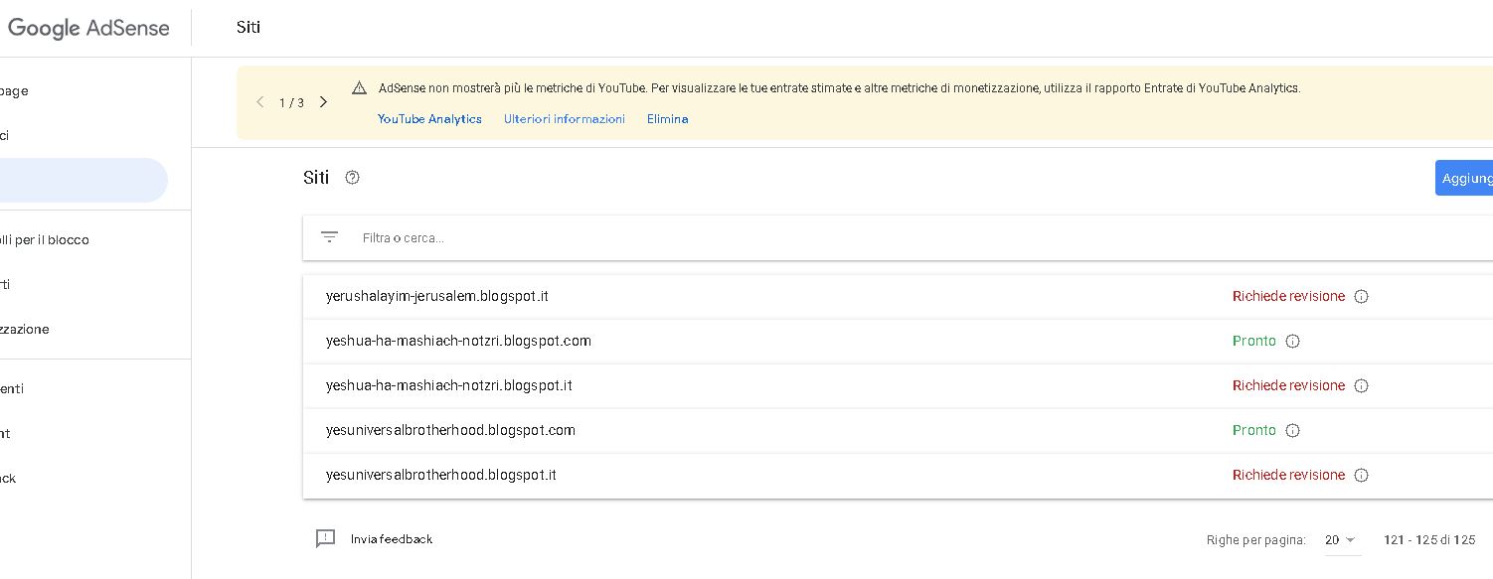Dismiss the banner with Elimina
The image size is (1493, 579).
(x=667, y=119)
